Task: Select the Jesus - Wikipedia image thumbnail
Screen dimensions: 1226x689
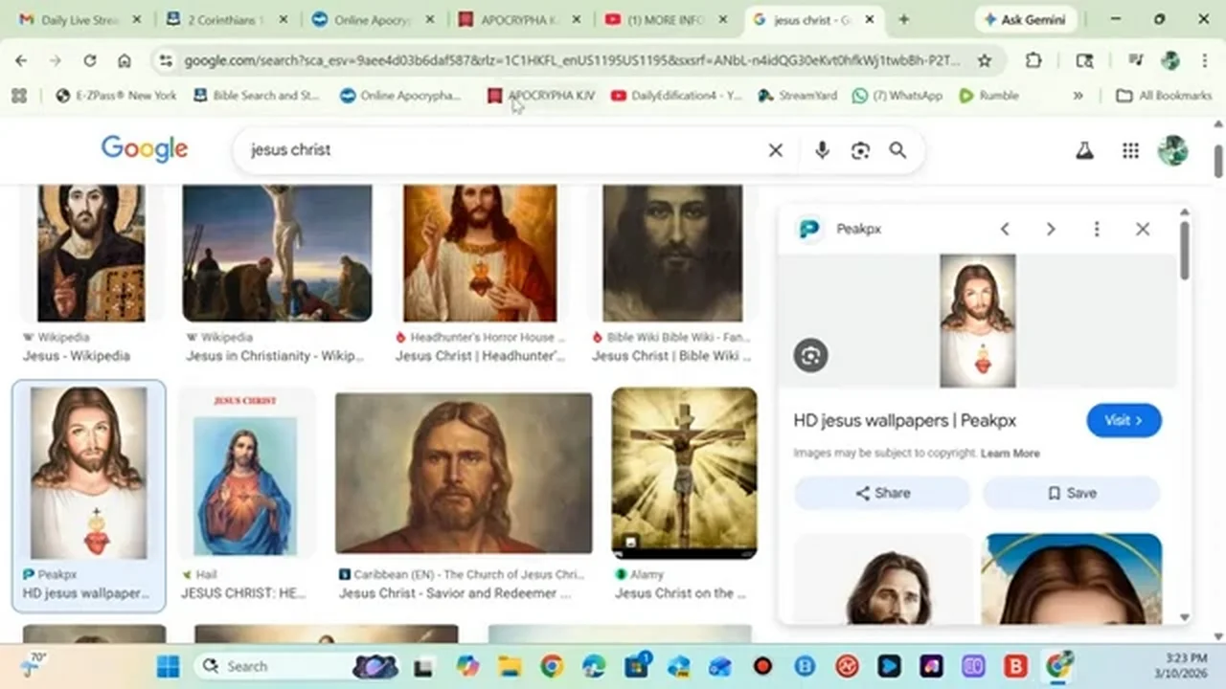Action: pos(91,254)
